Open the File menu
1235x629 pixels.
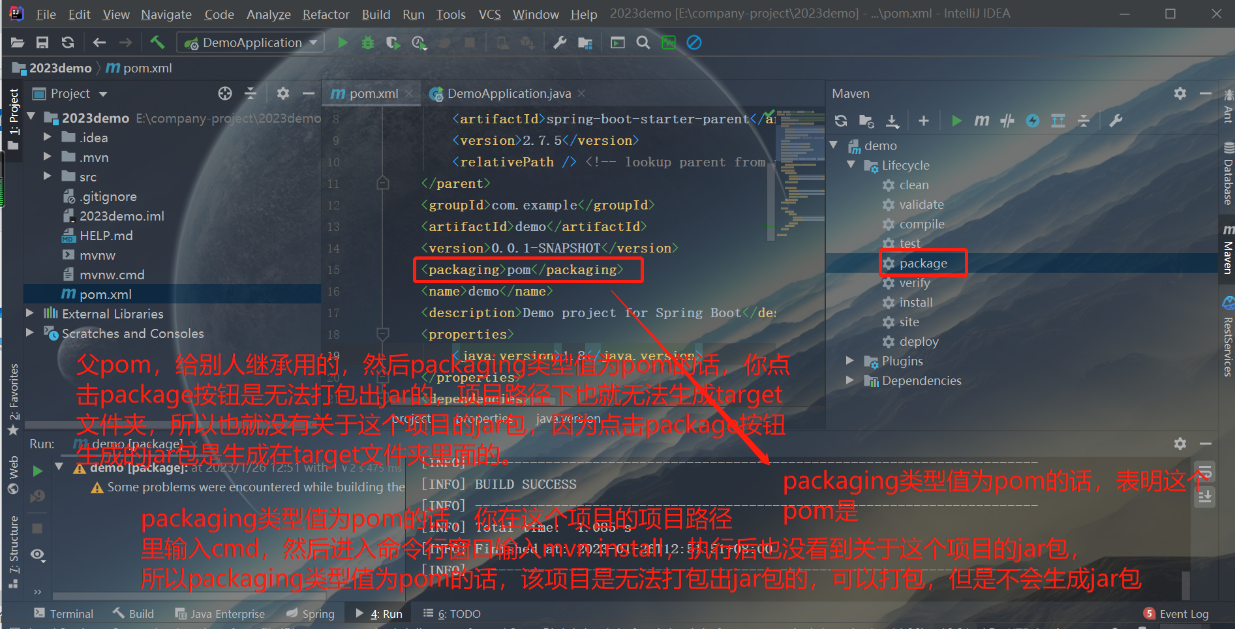46,14
